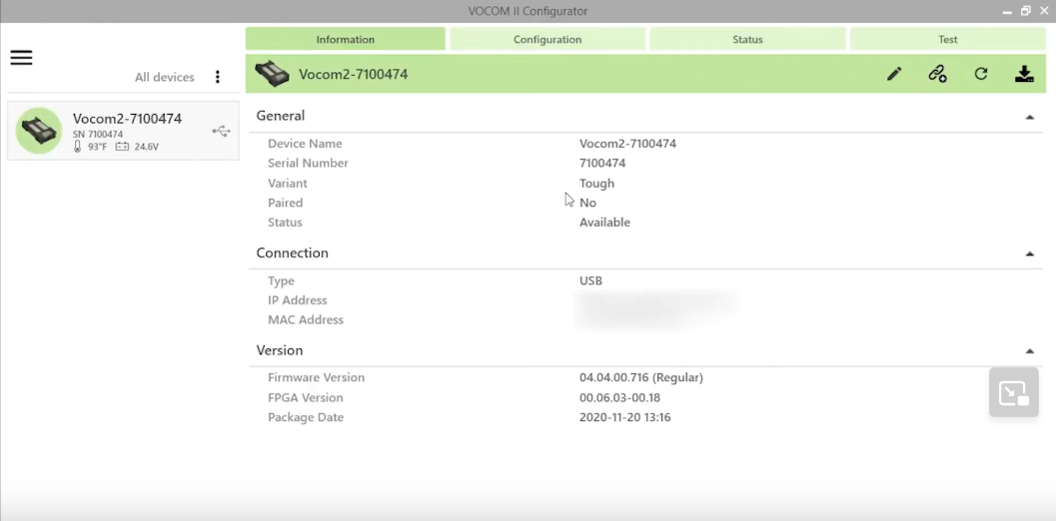Viewport: 1056px width, 521px height.
Task: Click the pair device link icon
Action: click(x=937, y=74)
